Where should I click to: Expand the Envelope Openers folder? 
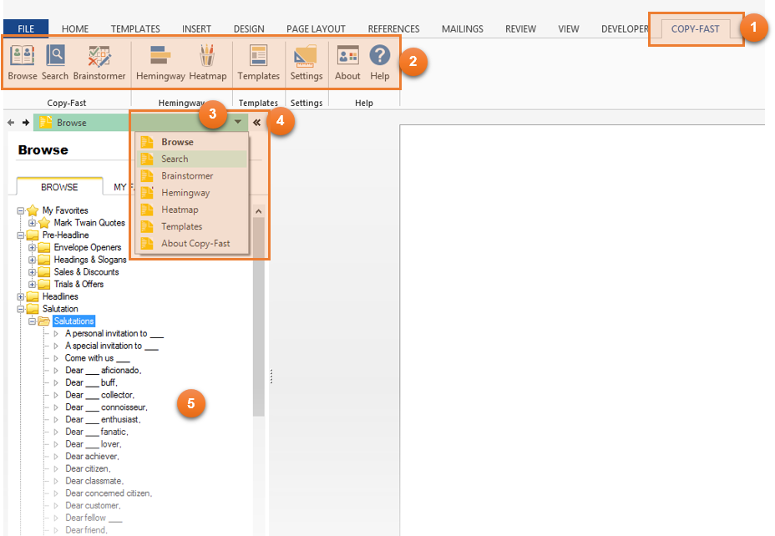click(33, 248)
